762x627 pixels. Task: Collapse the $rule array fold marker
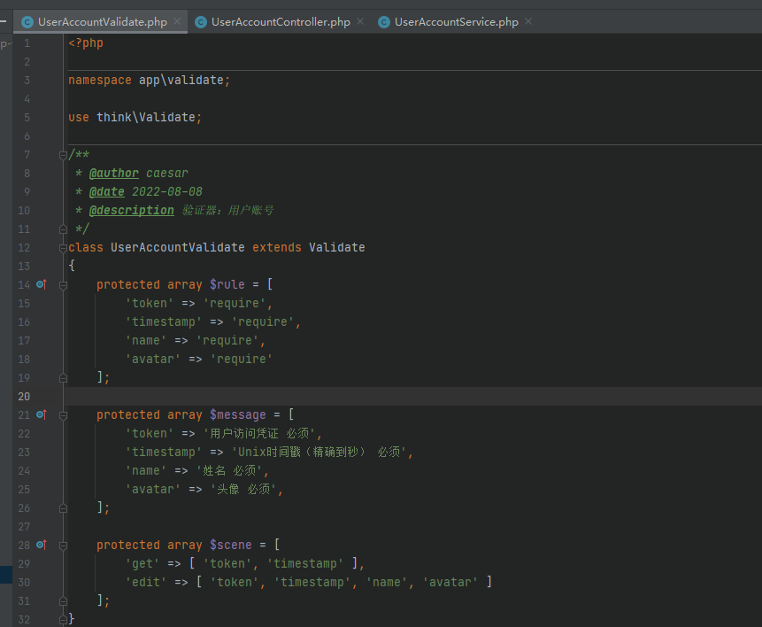point(63,285)
